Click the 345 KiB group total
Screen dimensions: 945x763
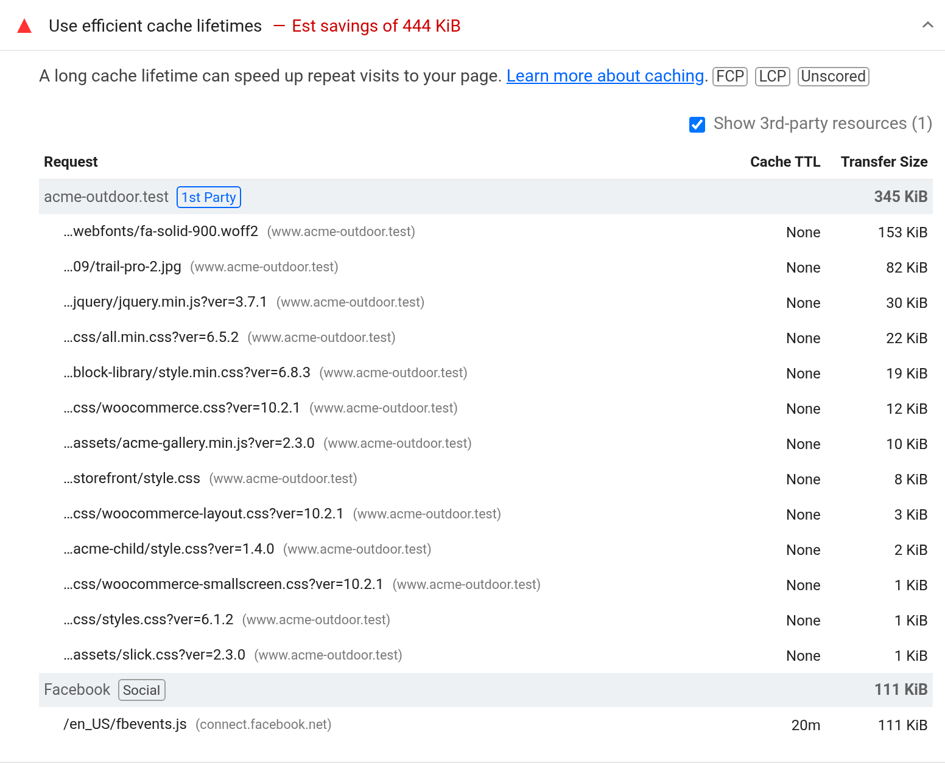(901, 197)
